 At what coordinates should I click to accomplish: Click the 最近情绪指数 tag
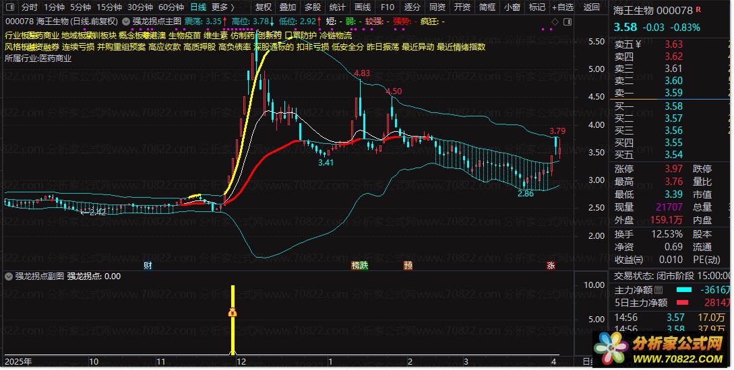[x=461, y=47]
